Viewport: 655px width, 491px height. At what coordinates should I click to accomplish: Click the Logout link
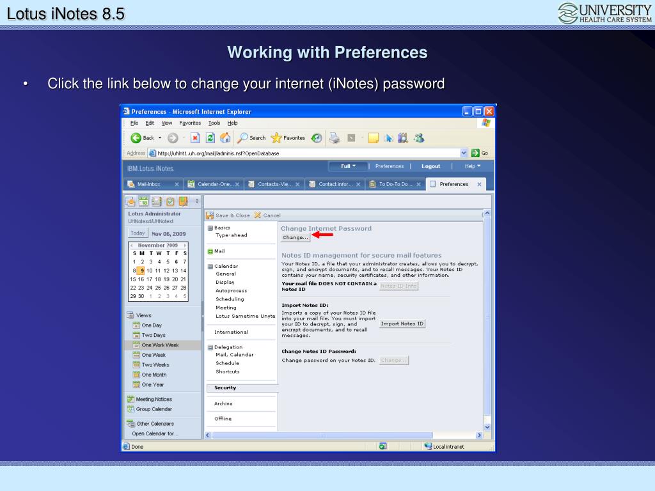tap(430, 166)
